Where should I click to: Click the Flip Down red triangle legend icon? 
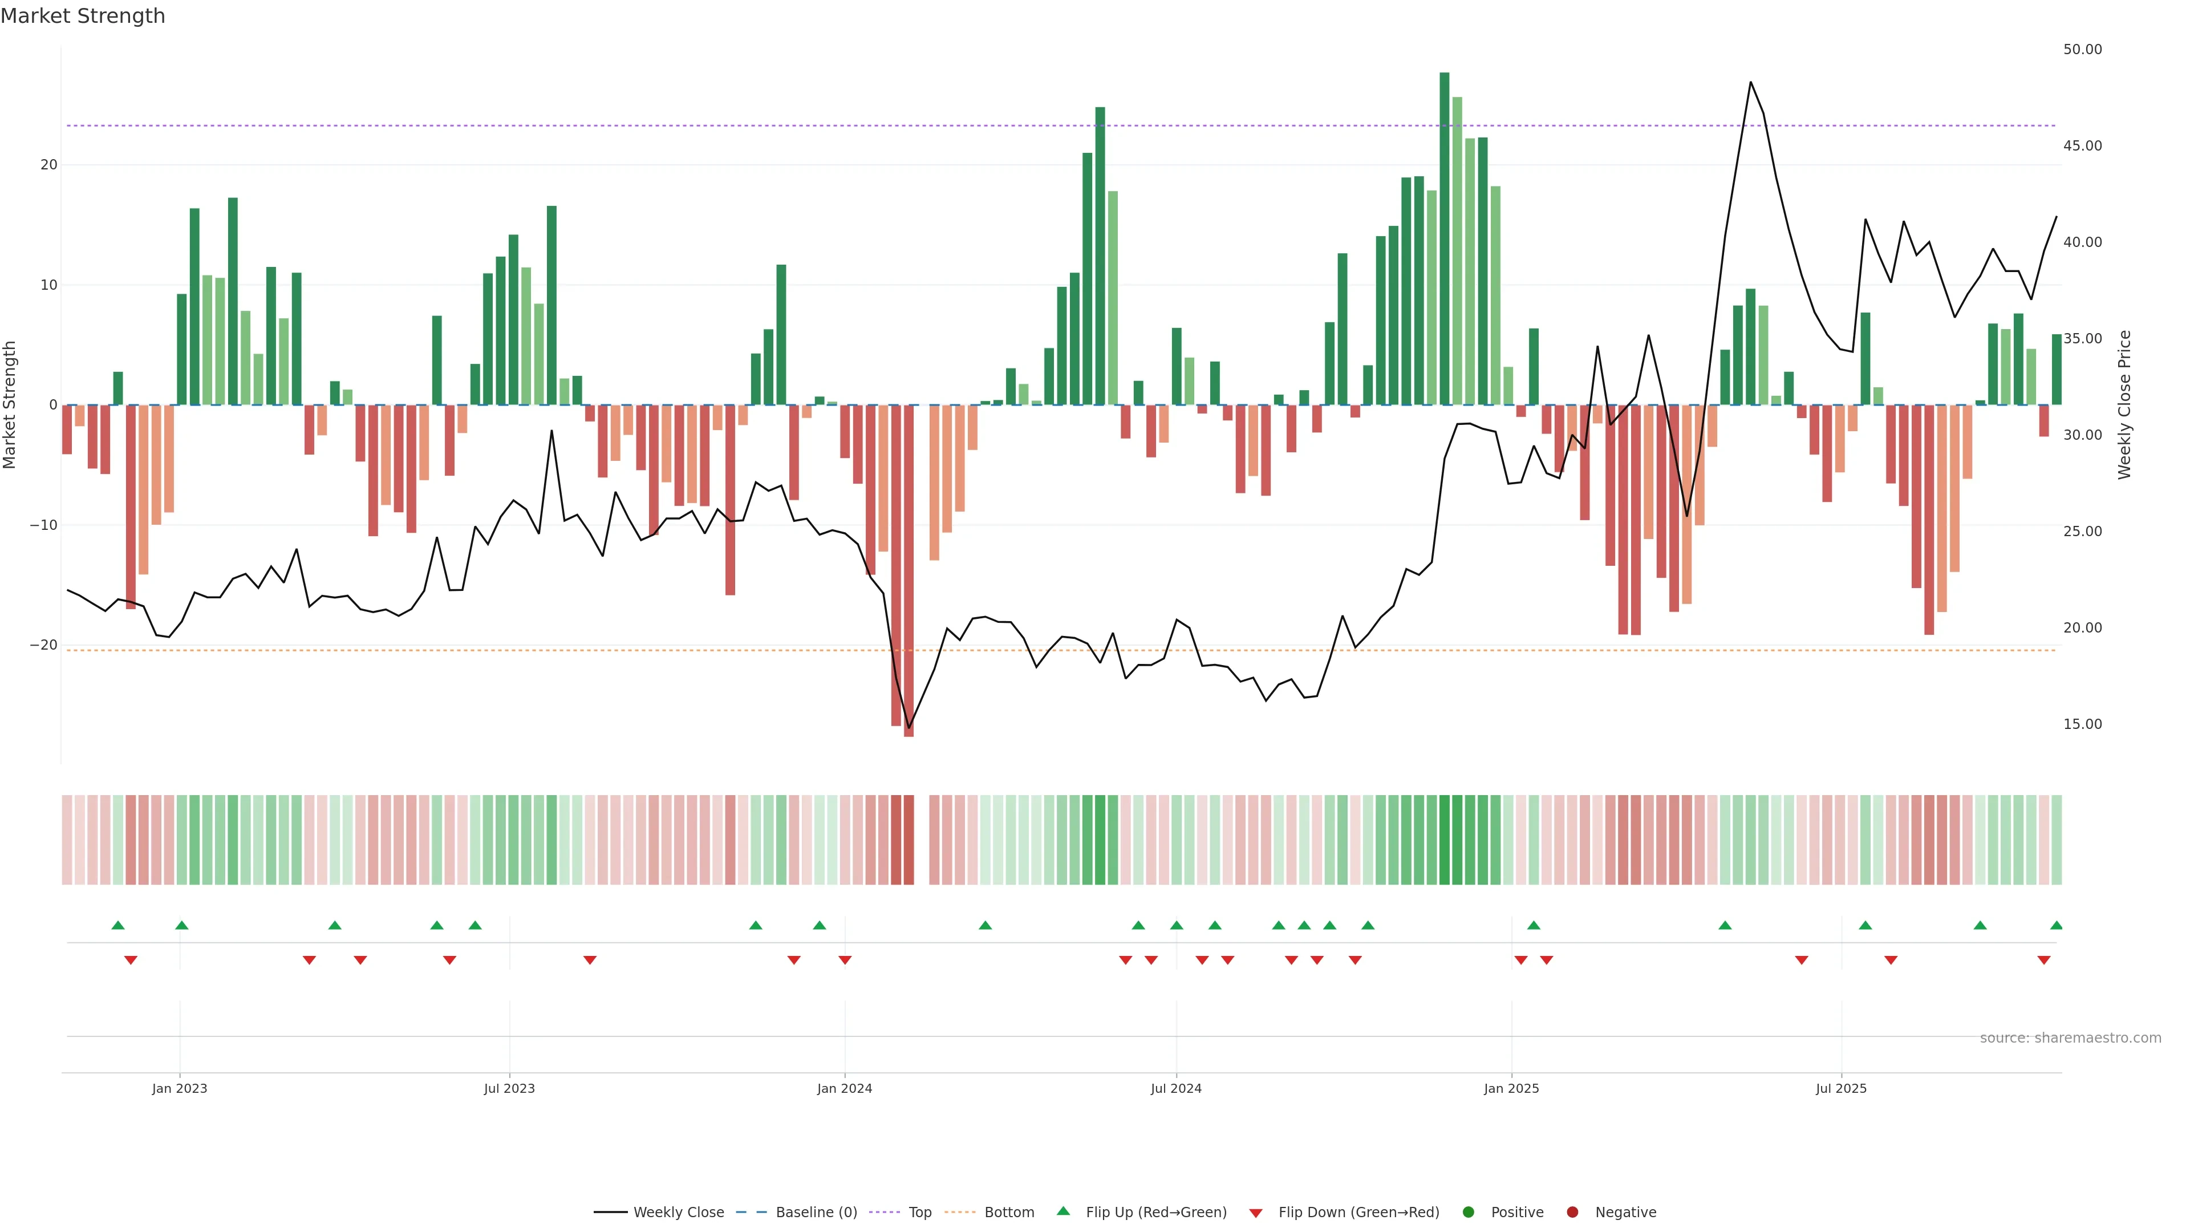click(x=1256, y=1213)
